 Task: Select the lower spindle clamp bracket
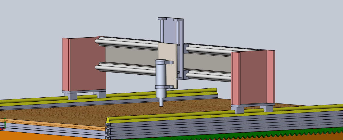tap(164, 87)
